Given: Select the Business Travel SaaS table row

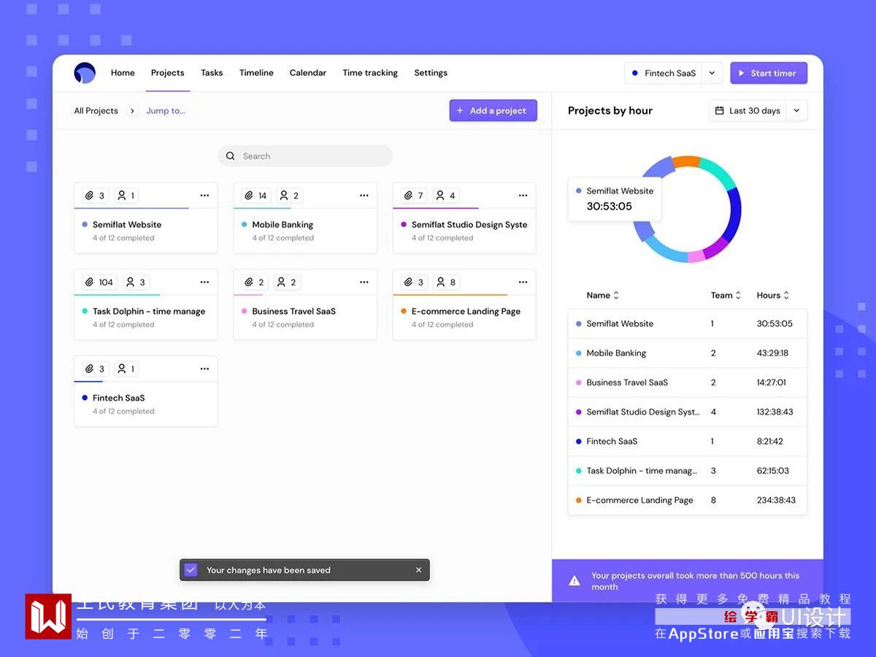Looking at the screenshot, I should coord(688,383).
